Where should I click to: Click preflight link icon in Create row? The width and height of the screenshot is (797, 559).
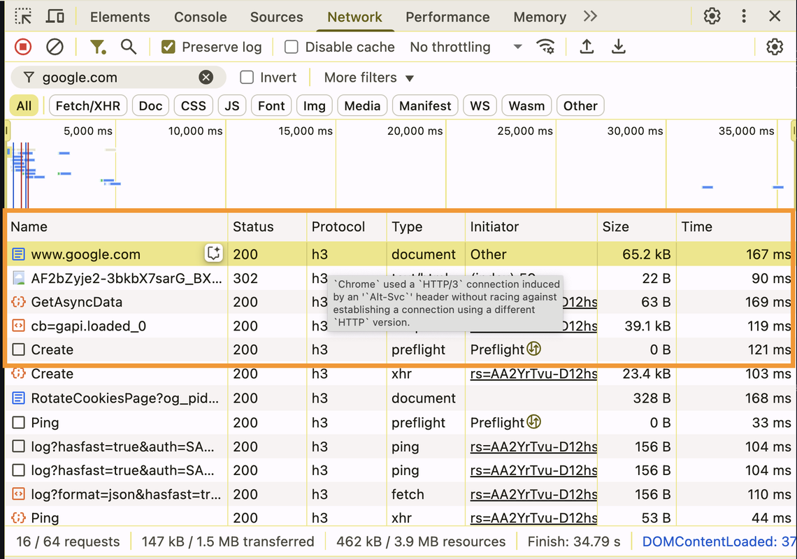click(533, 349)
